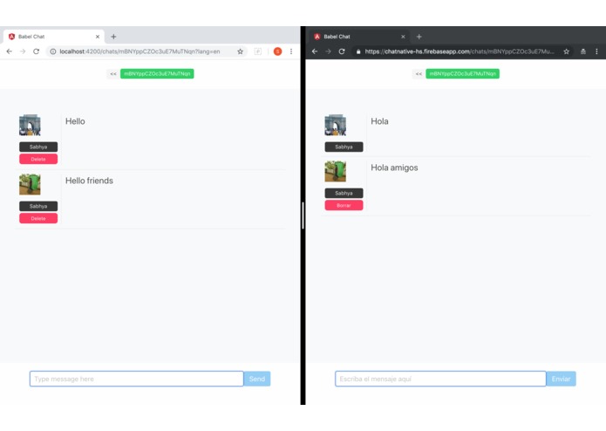This screenshot has height=431, width=606.
Task: Close the Babel Chat tab in left browser
Action: click(98, 37)
